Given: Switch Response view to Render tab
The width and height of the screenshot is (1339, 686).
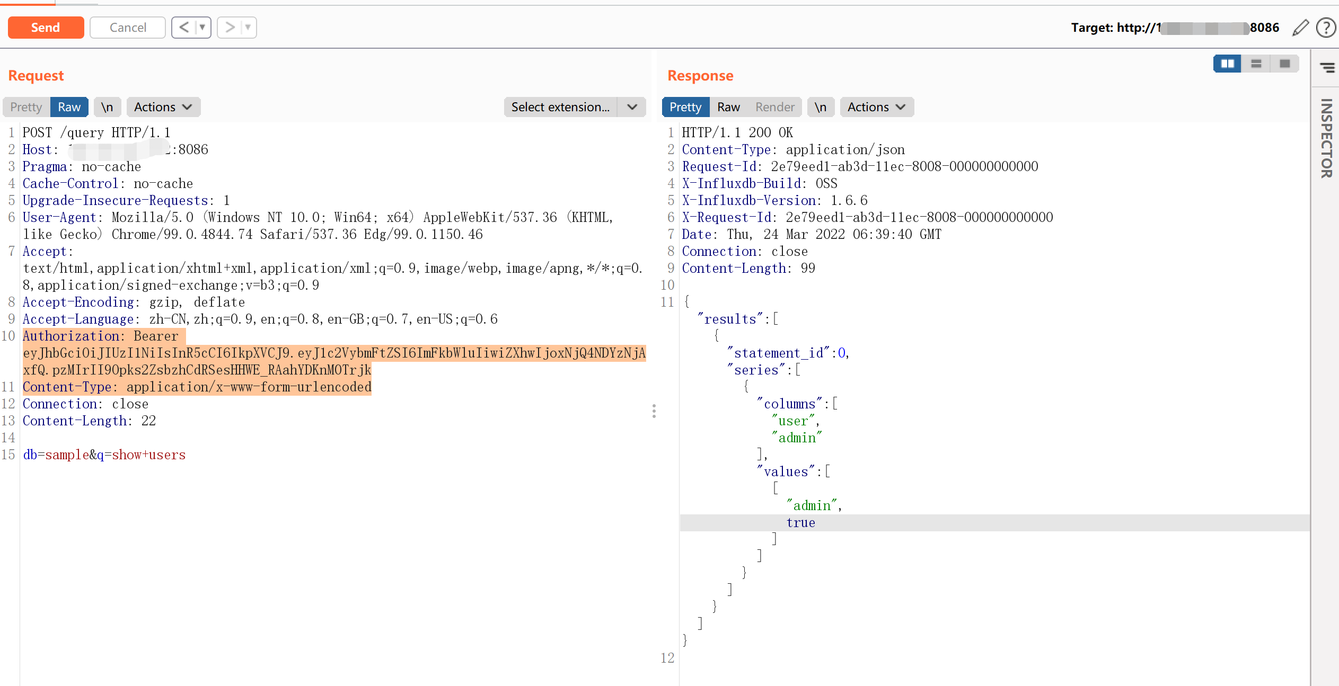Looking at the screenshot, I should [x=774, y=107].
